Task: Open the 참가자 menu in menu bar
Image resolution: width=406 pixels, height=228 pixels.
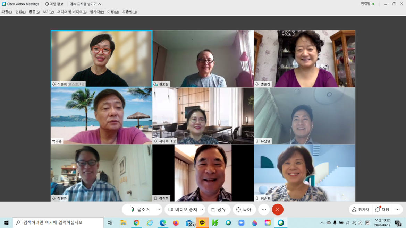Action: 97,12
